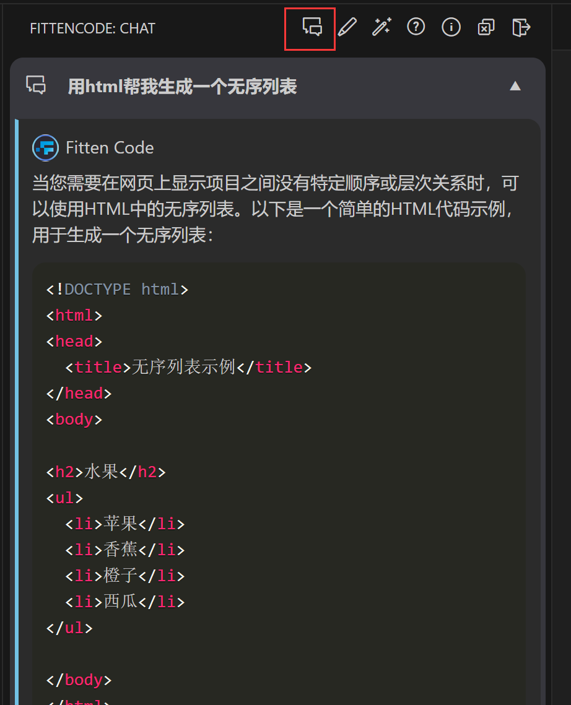Click the Fitten Code avatar logo
The image size is (571, 705).
[45, 147]
